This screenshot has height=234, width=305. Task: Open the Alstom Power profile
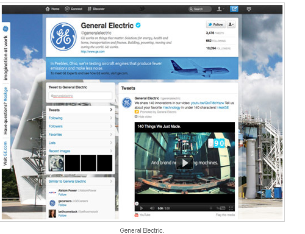[68, 191]
